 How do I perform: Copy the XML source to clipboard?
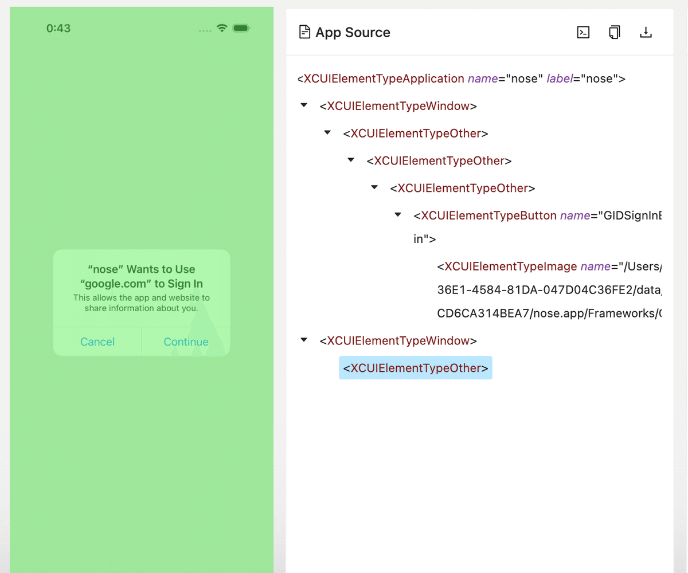(614, 33)
